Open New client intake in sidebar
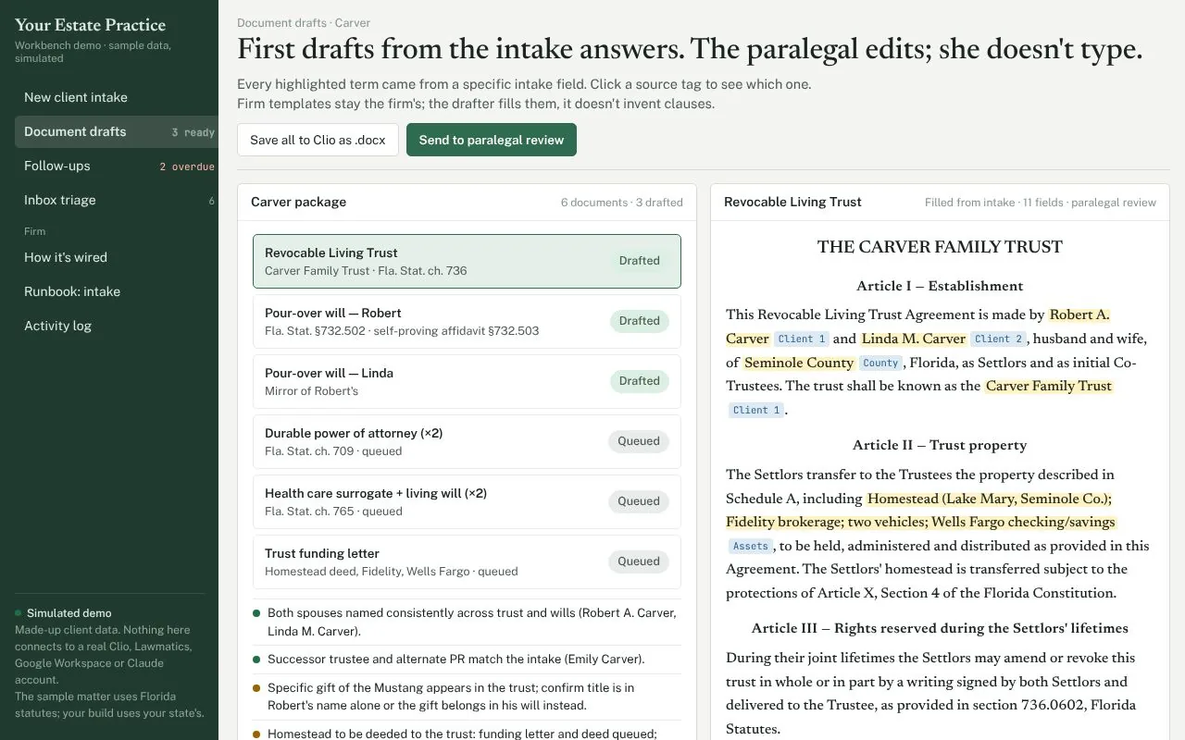Viewport: 1185px width, 740px height. 116,97
